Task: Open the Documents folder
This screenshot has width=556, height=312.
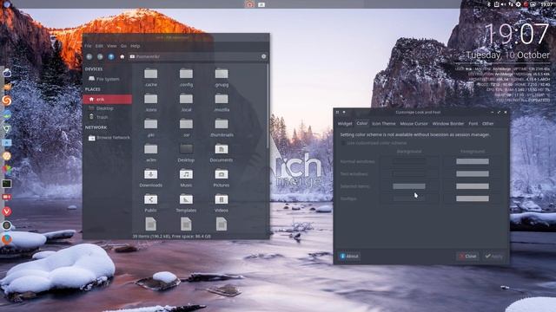Action: click(x=222, y=153)
